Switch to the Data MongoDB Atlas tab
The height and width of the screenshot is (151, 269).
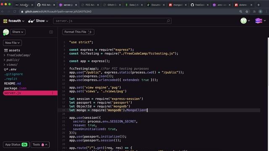tap(134, 5)
